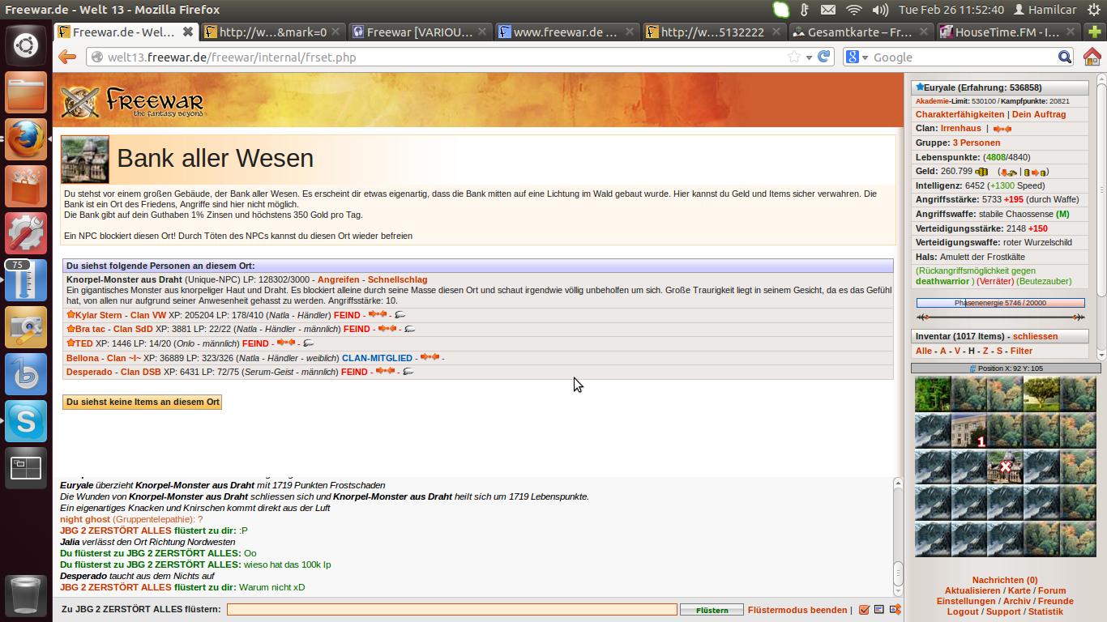Screen dimensions: 1107x622
Task: Open the Statistik link
Action: tap(1045, 611)
